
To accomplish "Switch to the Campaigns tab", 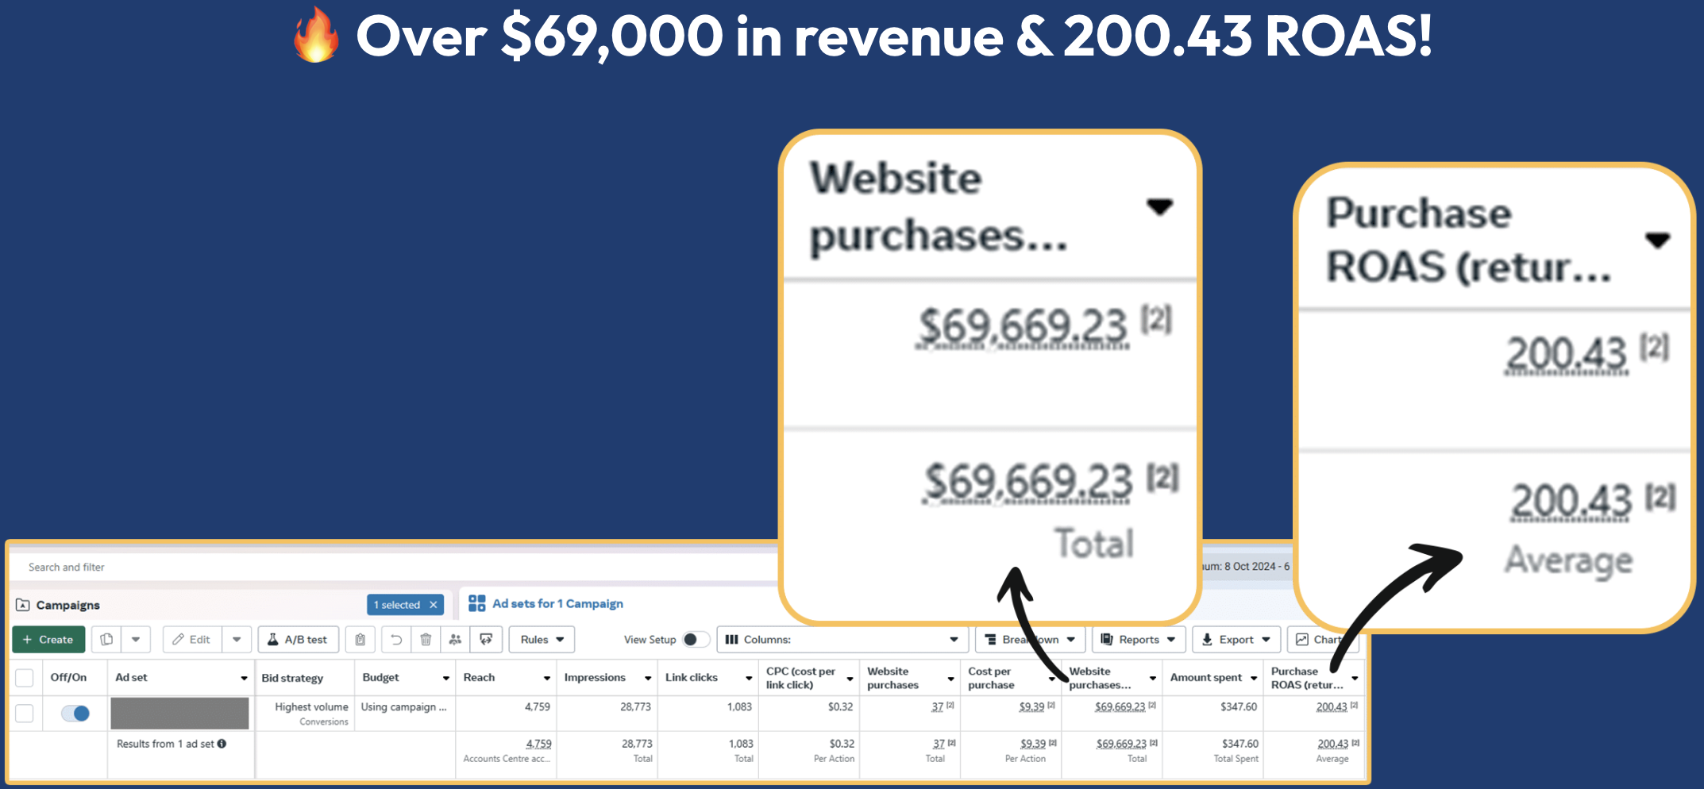I will pos(67,605).
